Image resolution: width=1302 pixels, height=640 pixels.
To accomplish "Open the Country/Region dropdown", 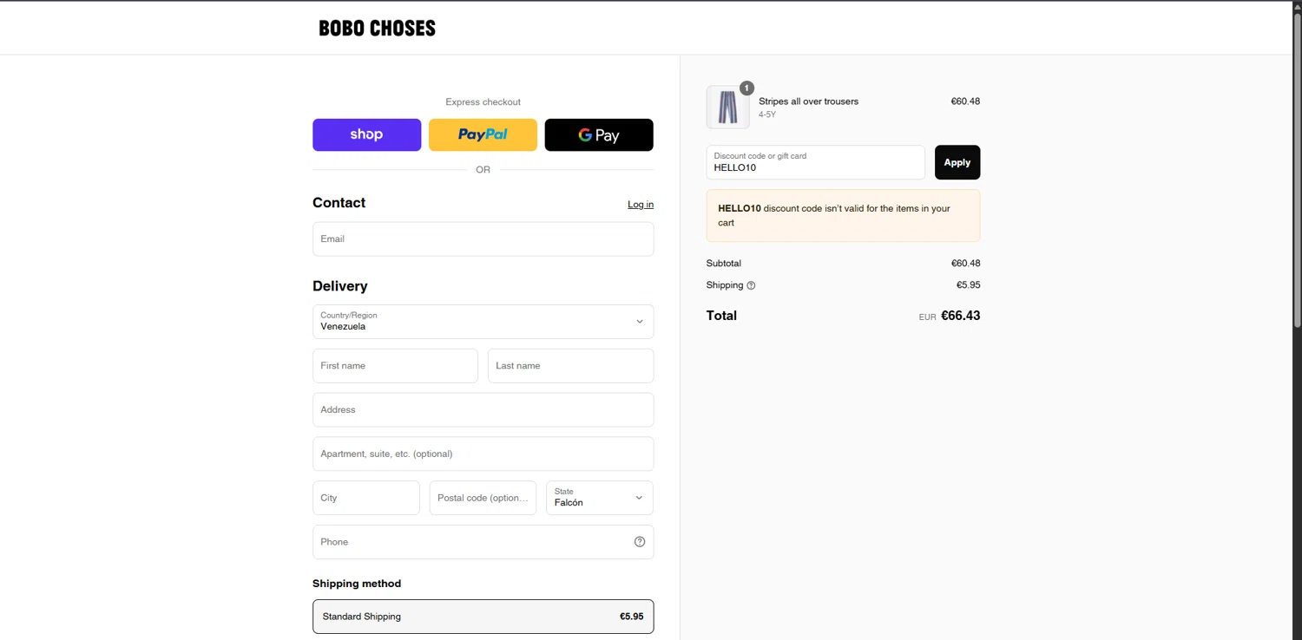I will [x=483, y=322].
